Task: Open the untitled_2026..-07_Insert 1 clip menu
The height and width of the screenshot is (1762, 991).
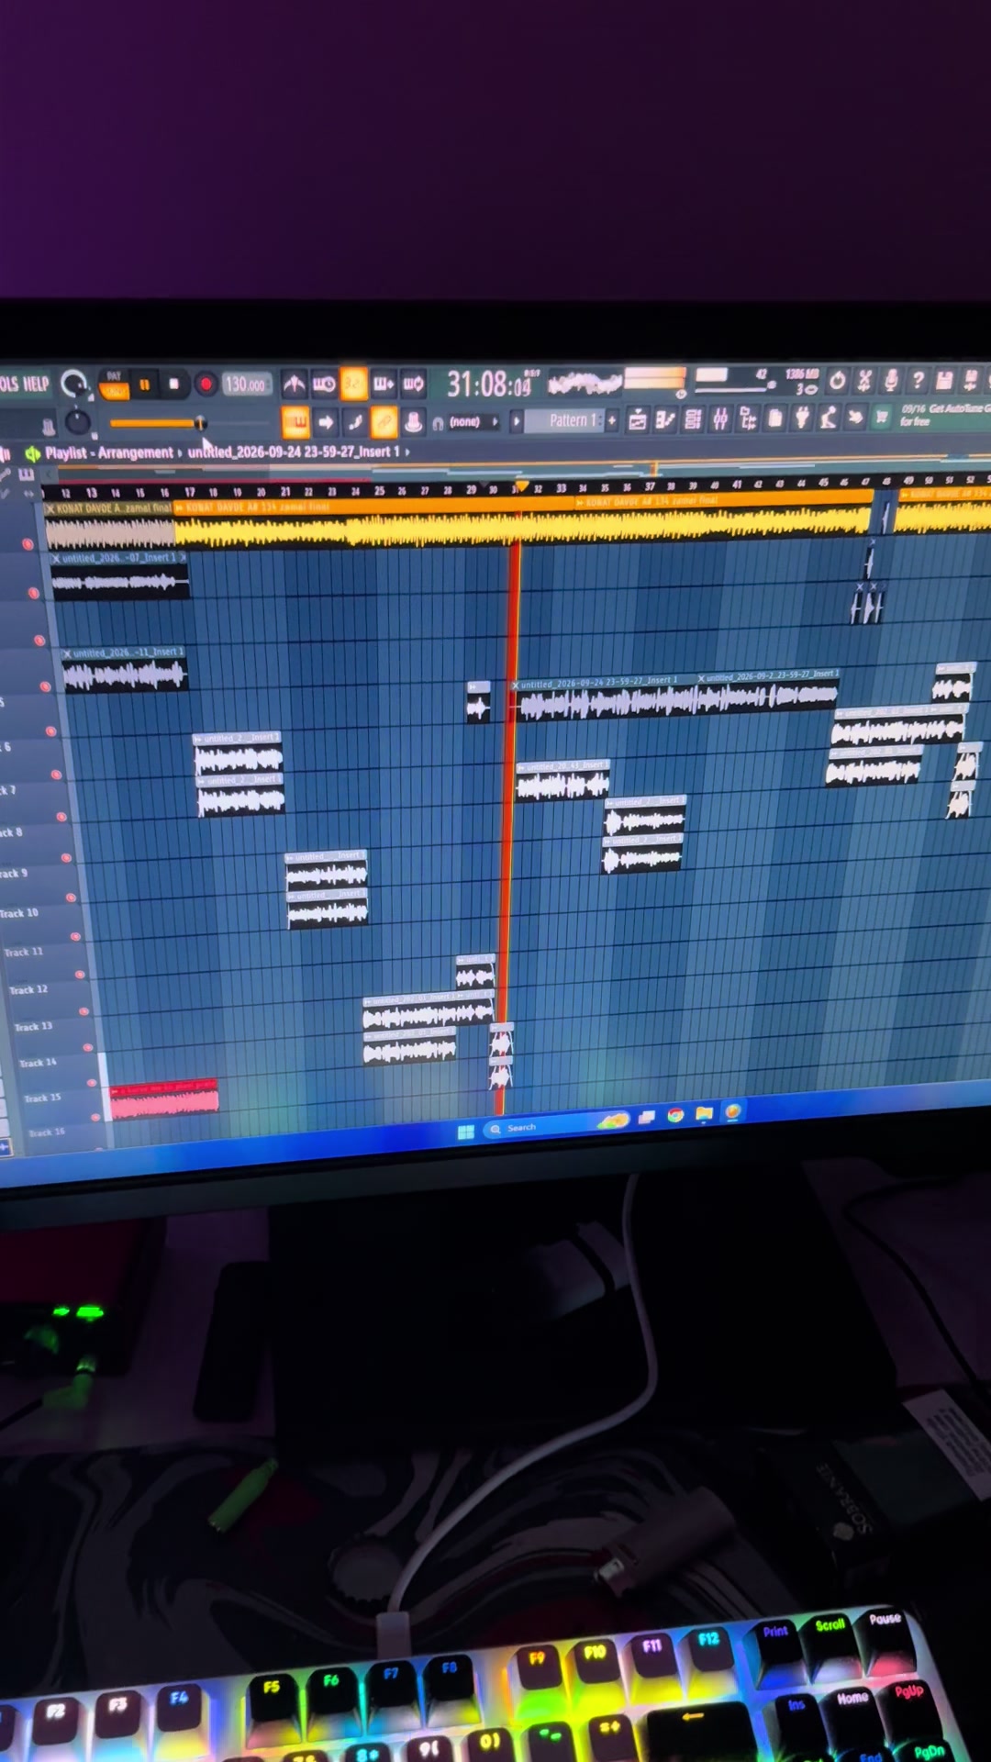Action: tap(56, 558)
